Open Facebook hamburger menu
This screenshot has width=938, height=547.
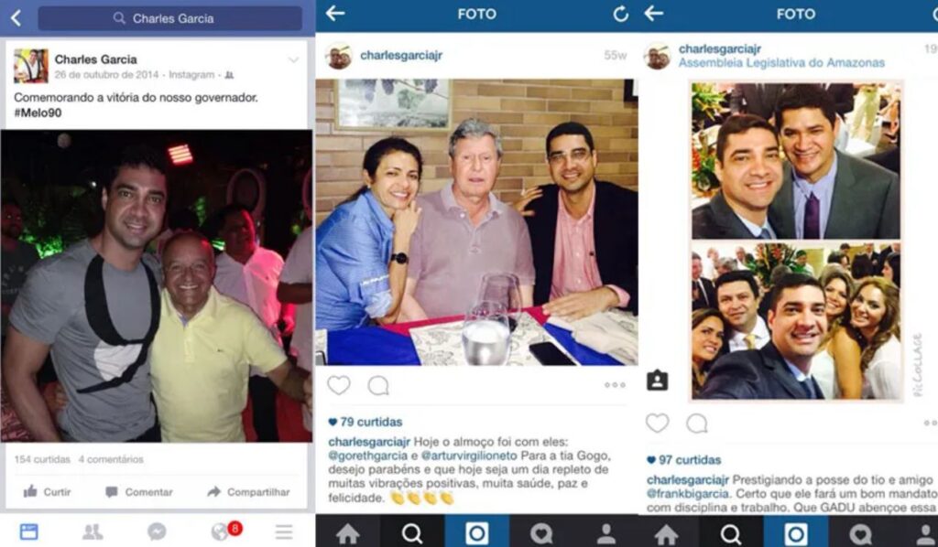click(x=284, y=531)
